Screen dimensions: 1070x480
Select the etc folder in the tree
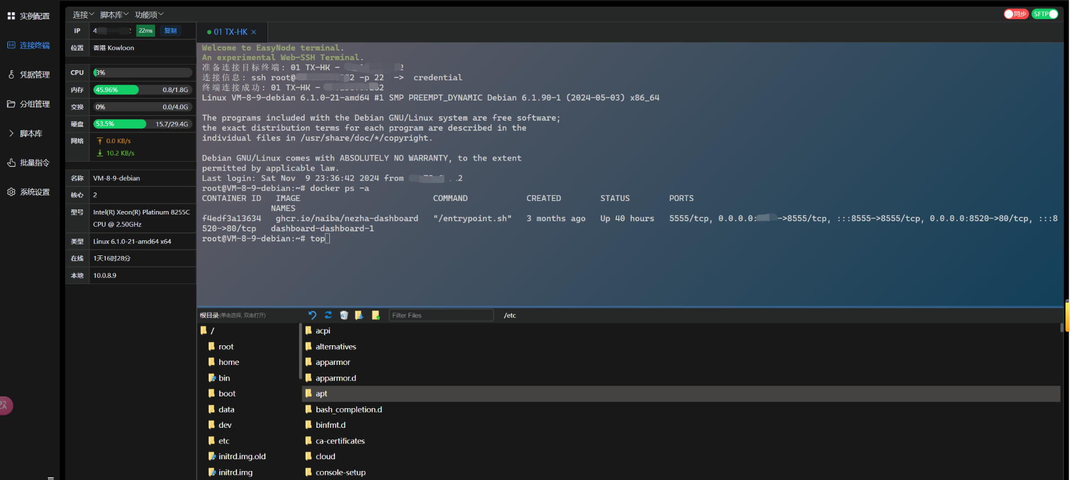[x=219, y=441]
